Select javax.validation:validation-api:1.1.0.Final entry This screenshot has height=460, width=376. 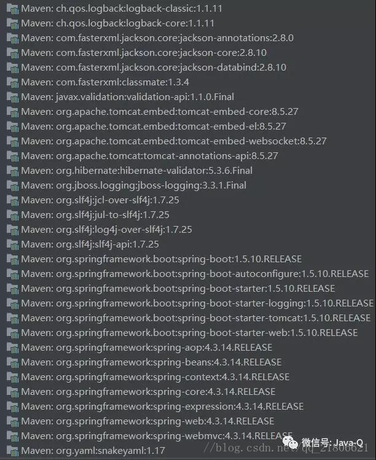(x=120, y=97)
